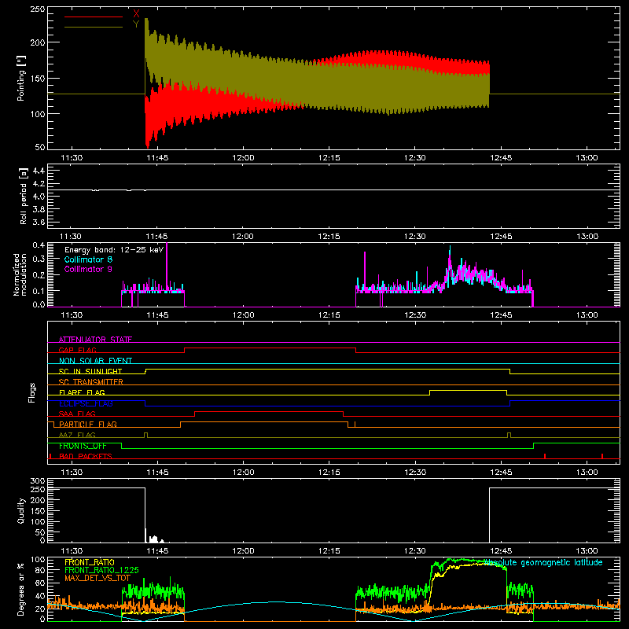Click the A47_FLAG pulse near 12:46
Image resolution: width=629 pixels, height=629 pixels.
click(x=509, y=435)
